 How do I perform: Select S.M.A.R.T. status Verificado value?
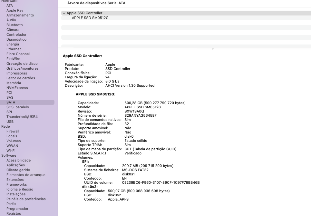(133, 153)
